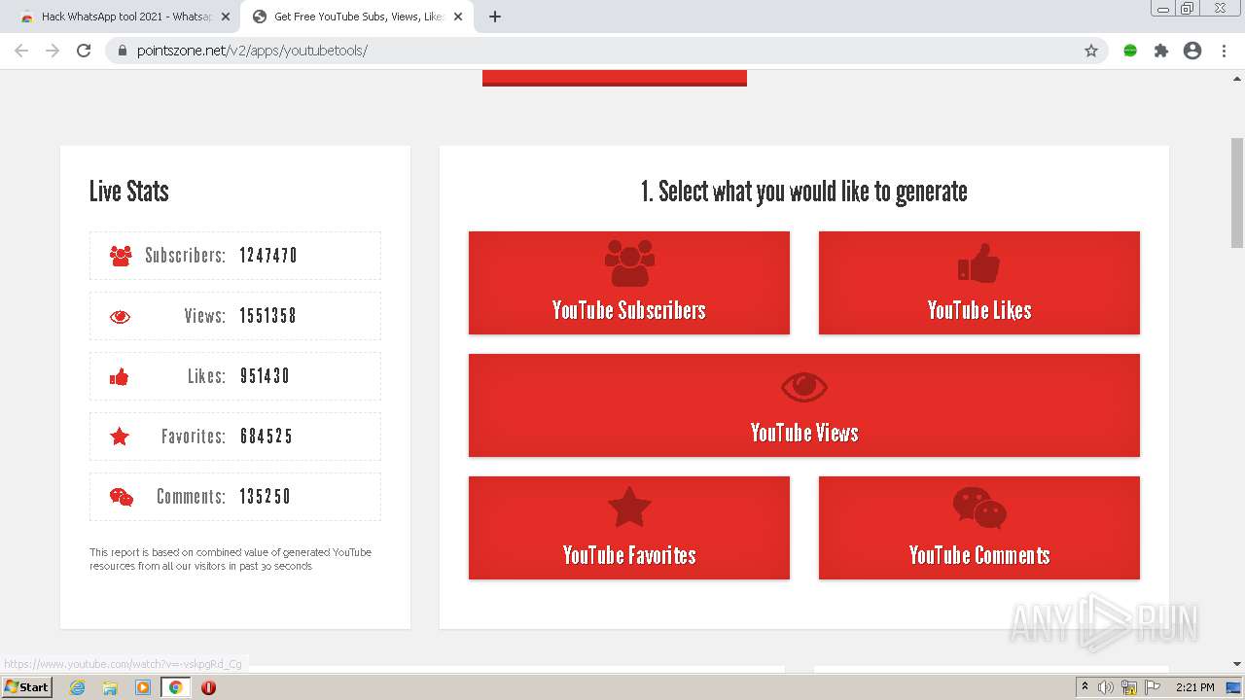1245x700 pixels.
Task: Click the page vertical scrollbar thumb
Action: (1237, 192)
